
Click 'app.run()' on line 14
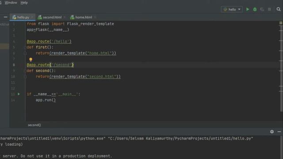tap(46, 100)
